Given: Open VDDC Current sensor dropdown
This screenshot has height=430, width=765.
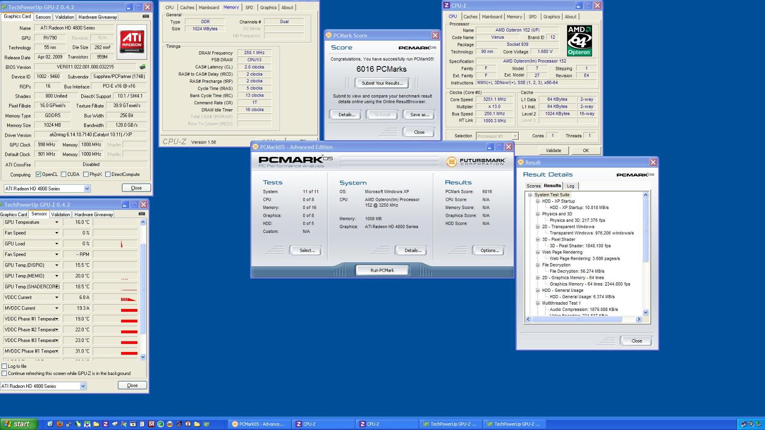Looking at the screenshot, I should click(56, 298).
